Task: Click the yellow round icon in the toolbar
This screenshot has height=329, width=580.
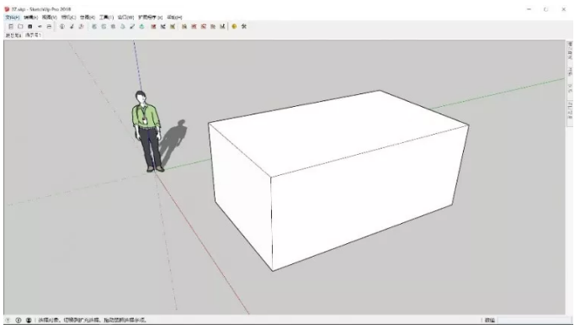Action: (x=234, y=27)
